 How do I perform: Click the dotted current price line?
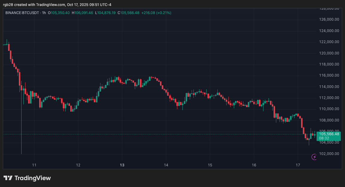pyautogui.click(x=149, y=134)
